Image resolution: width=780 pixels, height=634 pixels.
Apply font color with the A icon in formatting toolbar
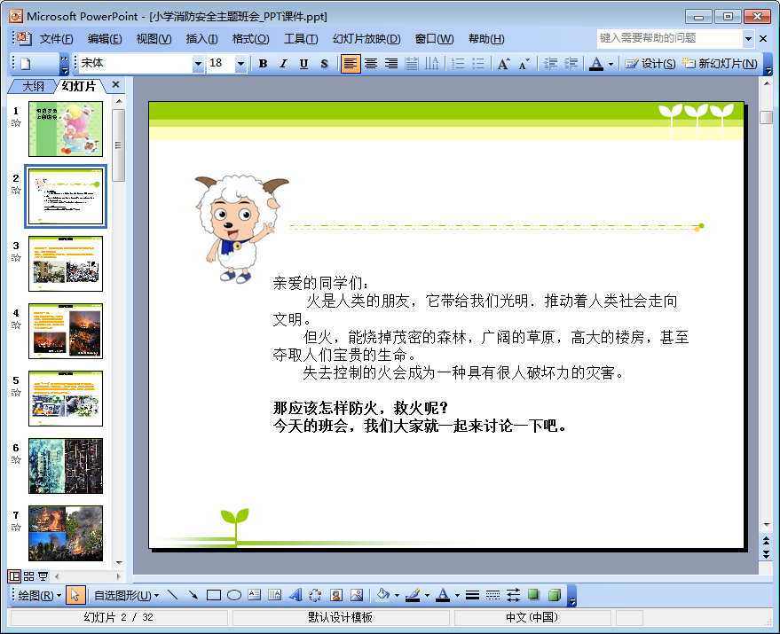(596, 64)
